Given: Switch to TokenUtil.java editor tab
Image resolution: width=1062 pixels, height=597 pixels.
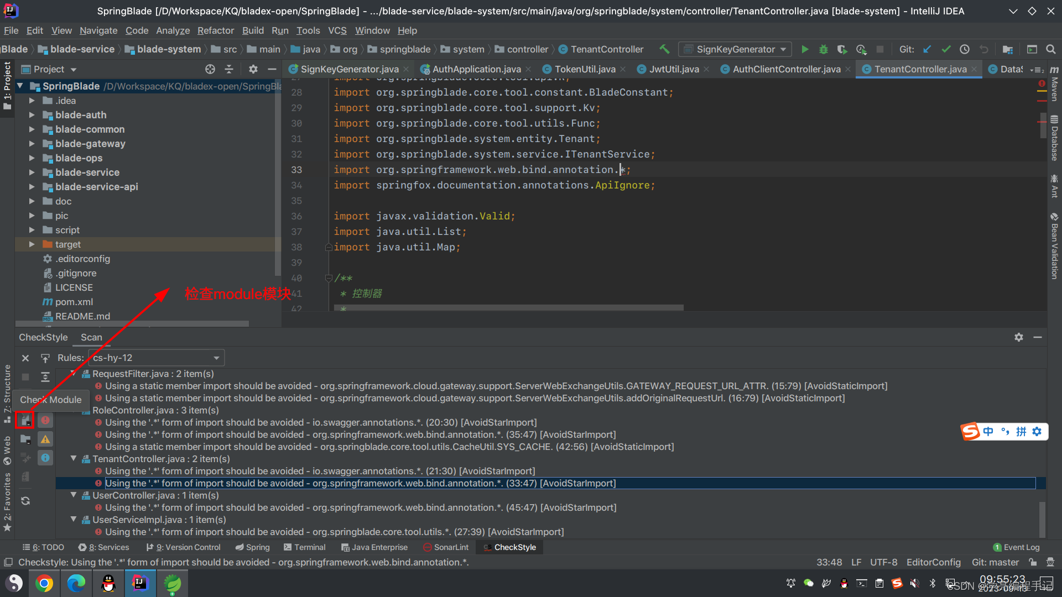Looking at the screenshot, I should [585, 69].
